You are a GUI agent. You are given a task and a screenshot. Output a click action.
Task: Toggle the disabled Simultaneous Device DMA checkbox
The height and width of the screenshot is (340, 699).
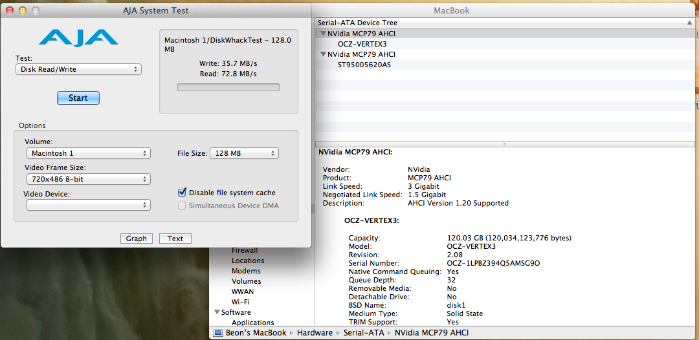click(x=182, y=206)
